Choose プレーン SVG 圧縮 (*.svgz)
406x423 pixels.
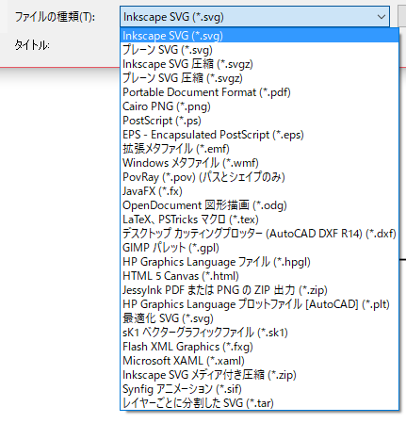click(x=259, y=78)
